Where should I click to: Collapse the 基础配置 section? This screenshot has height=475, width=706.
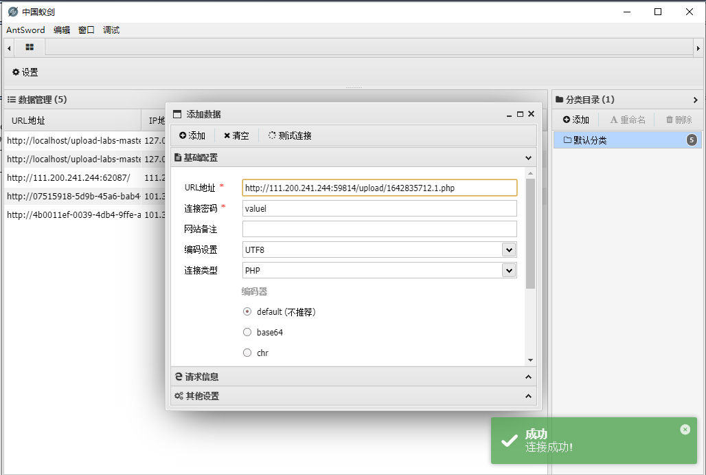(529, 157)
